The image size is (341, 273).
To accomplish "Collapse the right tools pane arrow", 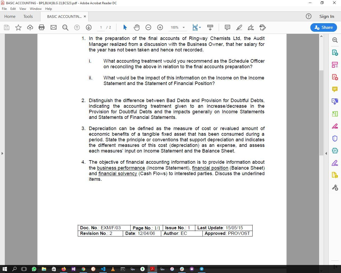I will [326, 153].
